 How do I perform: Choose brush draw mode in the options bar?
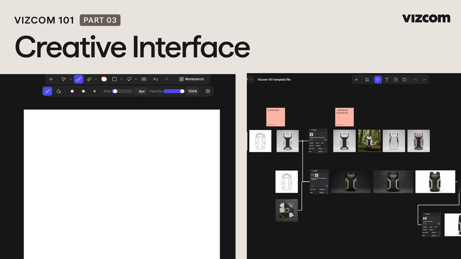(x=48, y=92)
